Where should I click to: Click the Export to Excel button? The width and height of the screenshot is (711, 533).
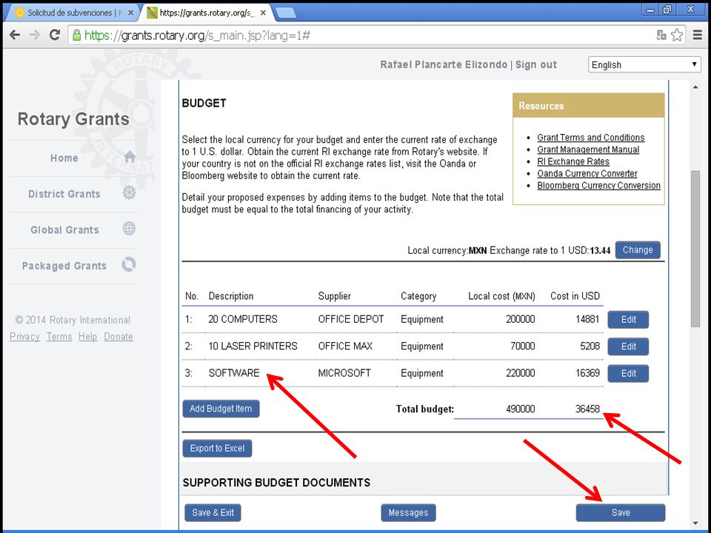(x=217, y=449)
